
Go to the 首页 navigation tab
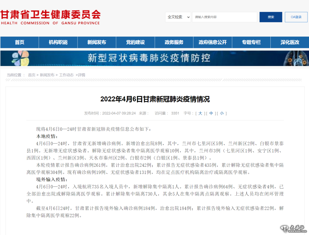click(19, 42)
